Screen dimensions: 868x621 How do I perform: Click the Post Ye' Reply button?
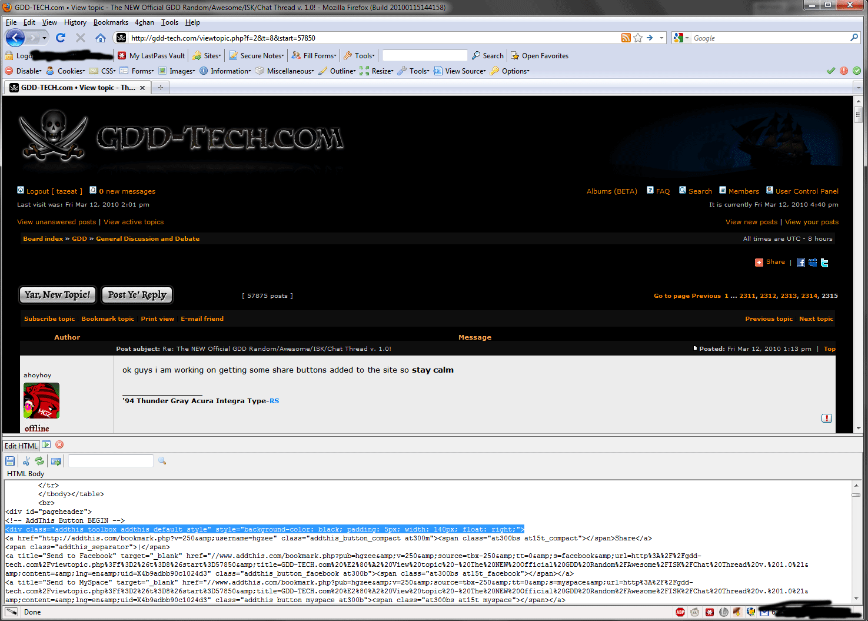pyautogui.click(x=137, y=295)
